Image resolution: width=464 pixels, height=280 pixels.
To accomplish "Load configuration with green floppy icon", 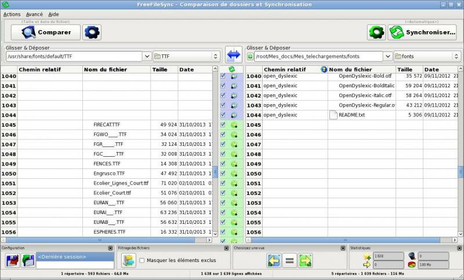I will [x=28, y=260].
